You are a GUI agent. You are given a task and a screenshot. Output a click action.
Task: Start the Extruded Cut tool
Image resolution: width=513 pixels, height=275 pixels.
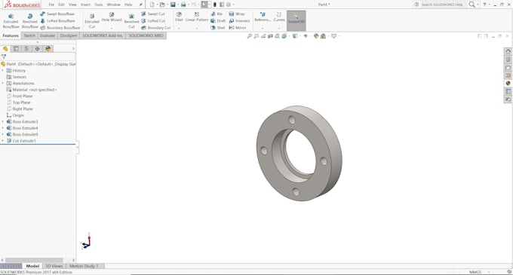click(x=92, y=21)
